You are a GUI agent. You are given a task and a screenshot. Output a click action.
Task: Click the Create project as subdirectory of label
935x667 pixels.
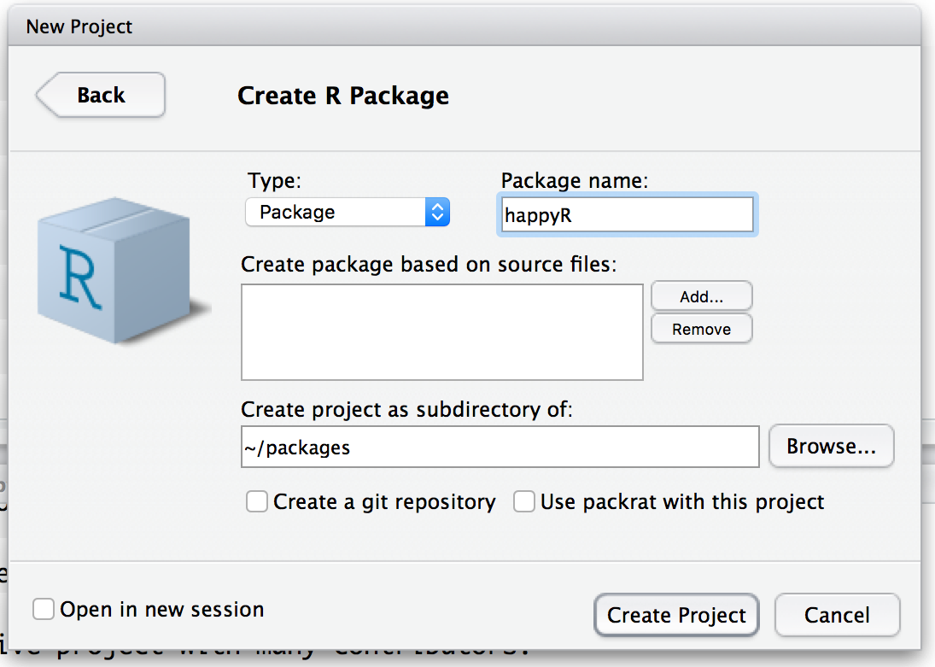(407, 409)
